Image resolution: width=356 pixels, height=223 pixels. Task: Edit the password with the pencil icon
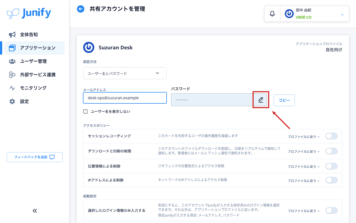pyautogui.click(x=261, y=100)
